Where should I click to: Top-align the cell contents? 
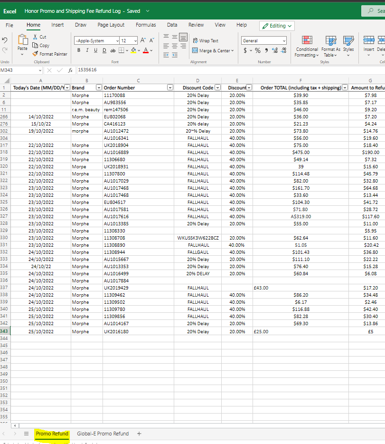coord(166,37)
